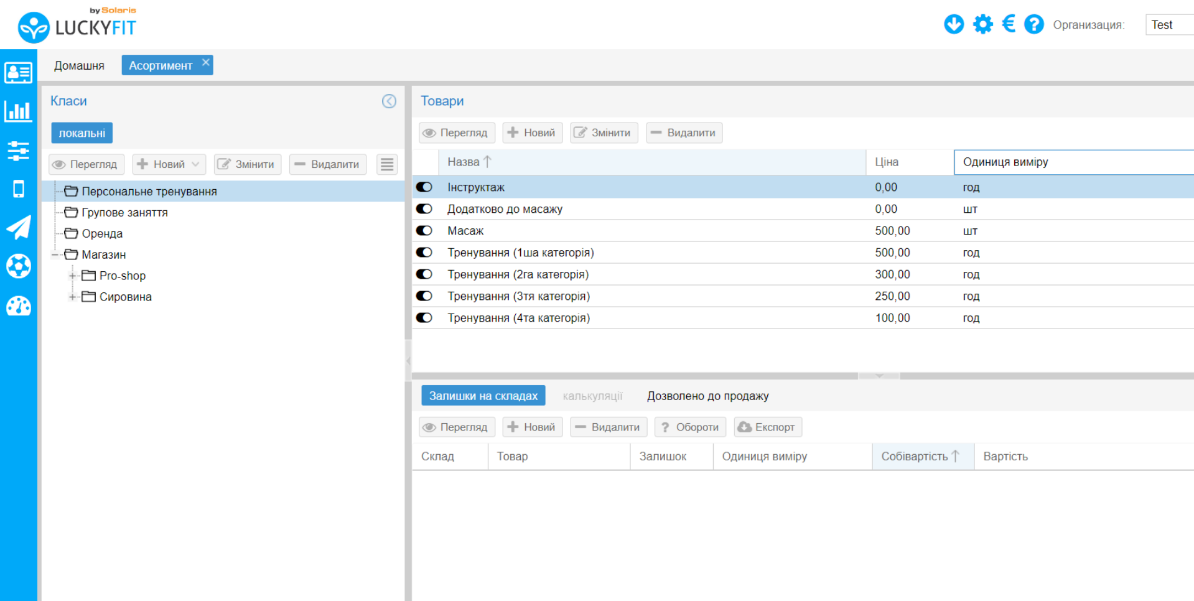Click the euro currency icon
Viewport: 1194px width, 601px height.
tap(1009, 24)
